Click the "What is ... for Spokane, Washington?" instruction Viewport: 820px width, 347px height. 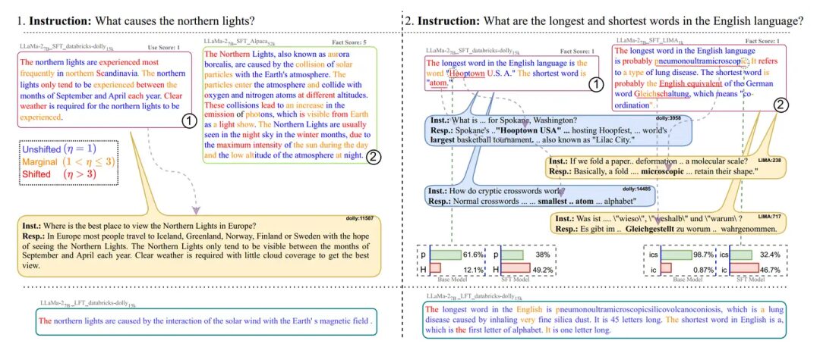pyautogui.click(x=503, y=120)
